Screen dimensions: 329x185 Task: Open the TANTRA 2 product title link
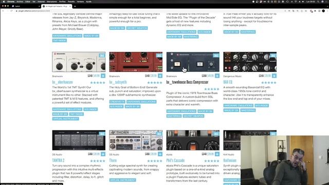point(58,160)
